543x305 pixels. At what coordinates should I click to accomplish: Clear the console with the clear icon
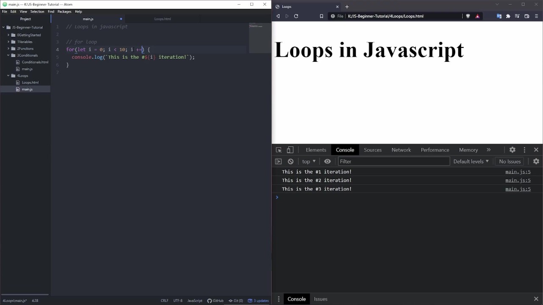point(291,161)
